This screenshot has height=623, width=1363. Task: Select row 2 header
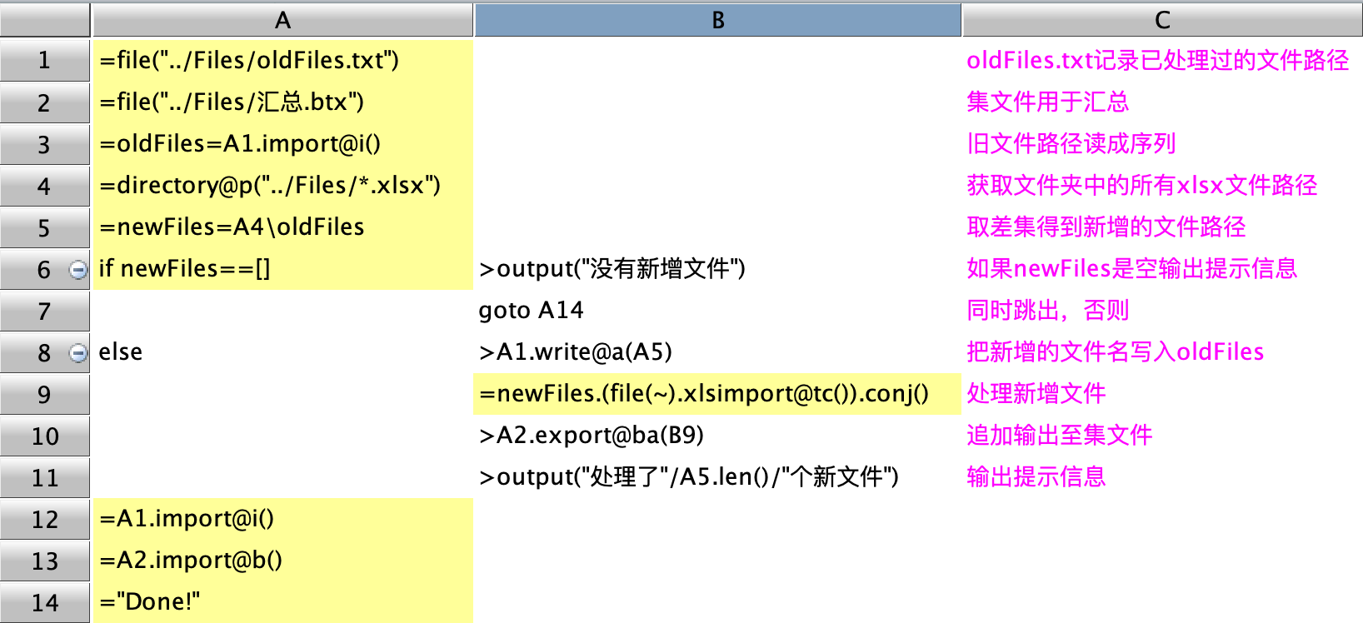pyautogui.click(x=44, y=102)
